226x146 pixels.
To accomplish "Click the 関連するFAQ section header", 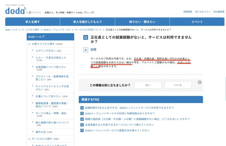I will (x=141, y=99).
